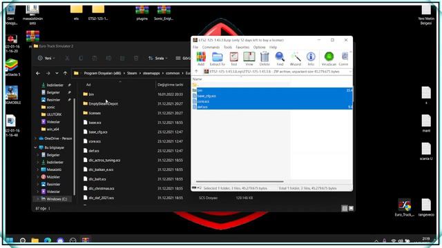Click the Info icon in WinRAR toolbar
Screen dimensions: 442x248
[x=311, y=59]
